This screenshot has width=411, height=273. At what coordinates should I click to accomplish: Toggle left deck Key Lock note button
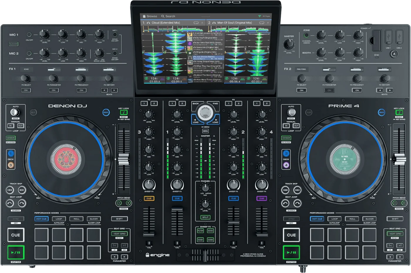click(124, 113)
